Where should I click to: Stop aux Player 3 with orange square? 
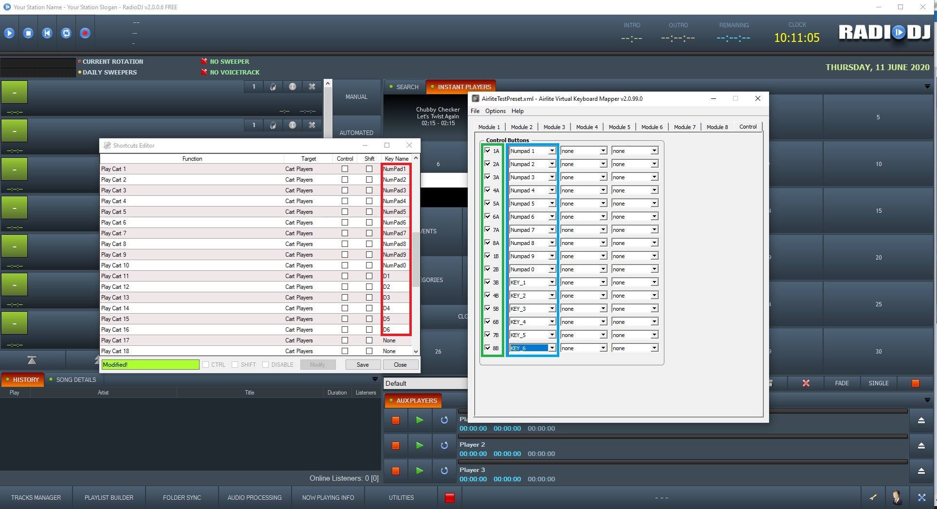[x=396, y=471]
